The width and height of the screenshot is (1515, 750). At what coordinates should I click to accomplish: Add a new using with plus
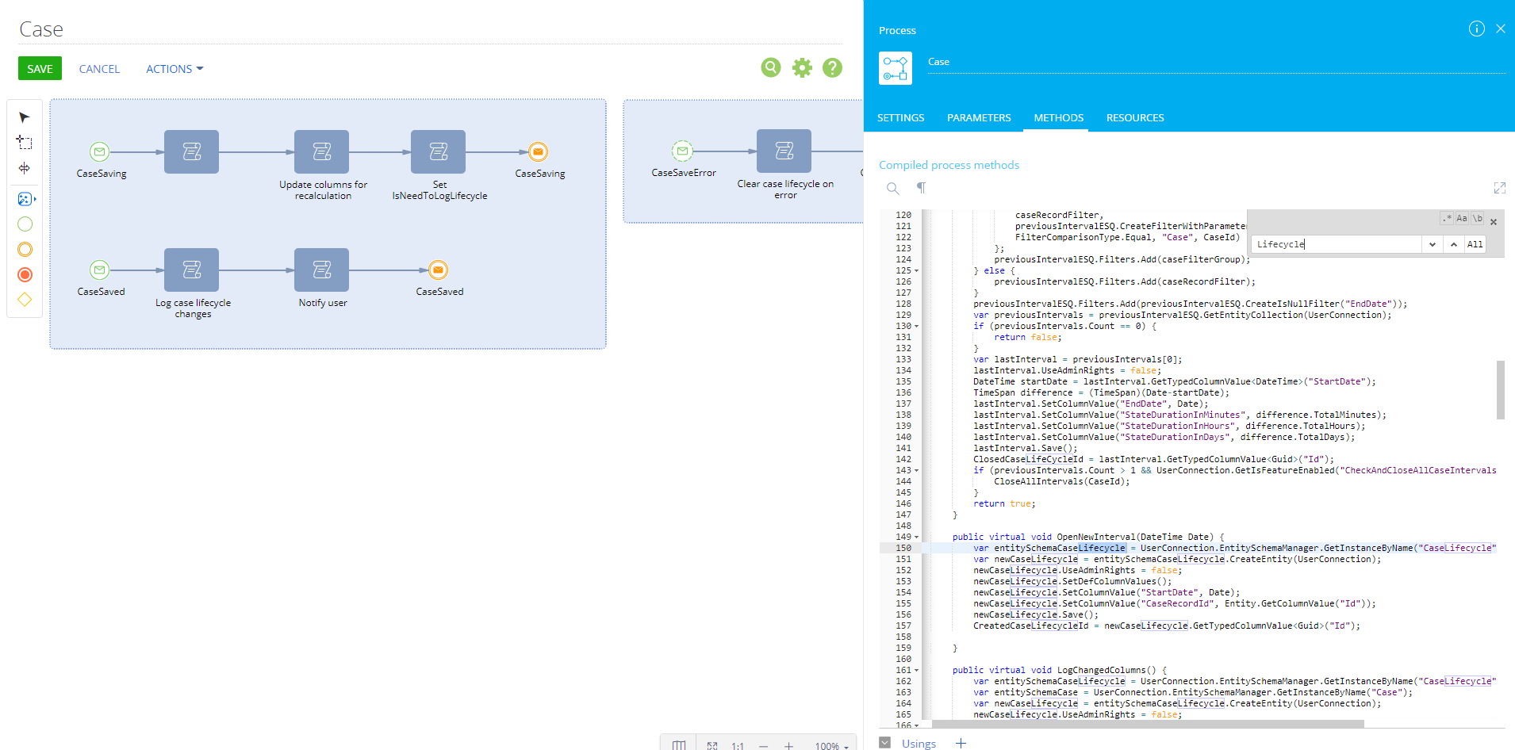tap(961, 743)
